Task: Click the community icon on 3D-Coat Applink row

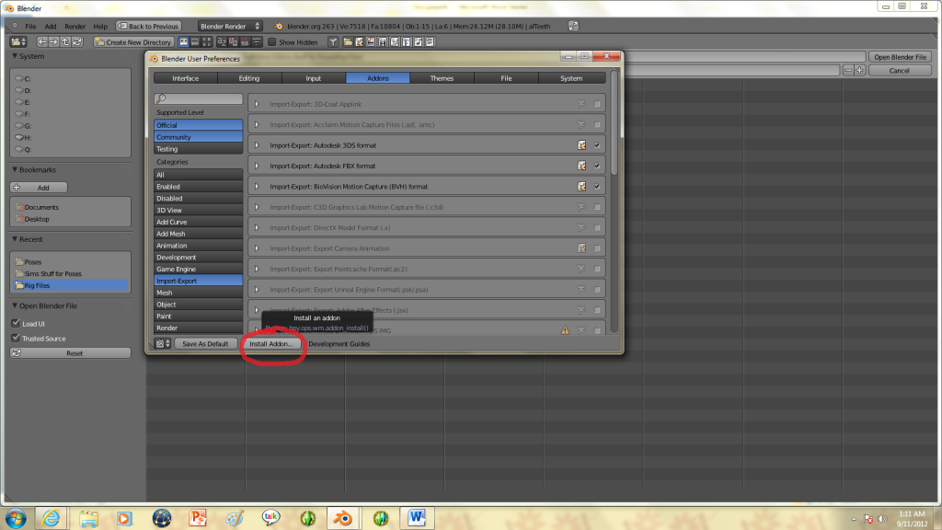Action: coord(581,104)
